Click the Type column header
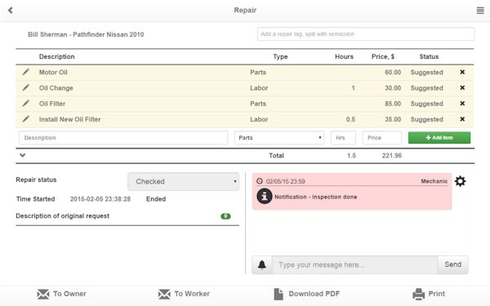The image size is (490, 306). click(x=280, y=56)
